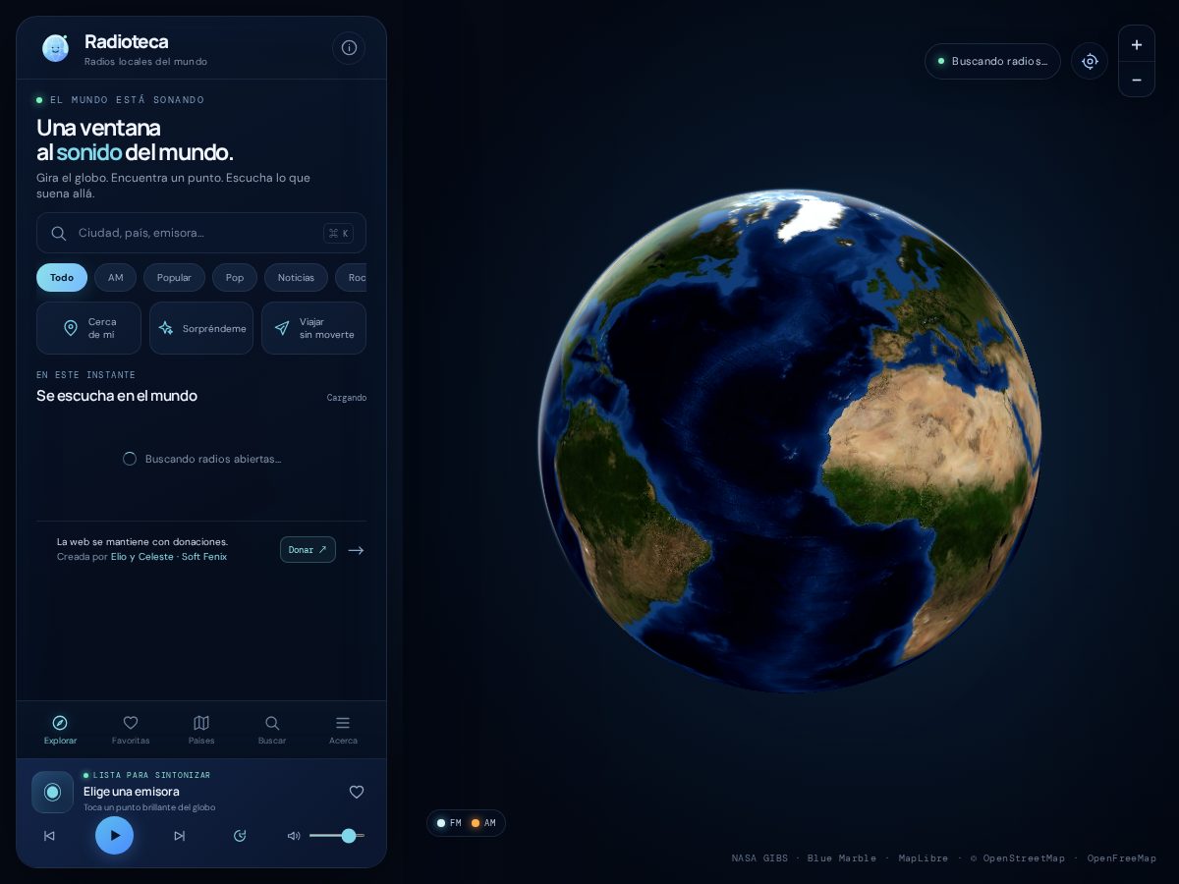
Task: Zoom out of the globe
Action: [1137, 80]
